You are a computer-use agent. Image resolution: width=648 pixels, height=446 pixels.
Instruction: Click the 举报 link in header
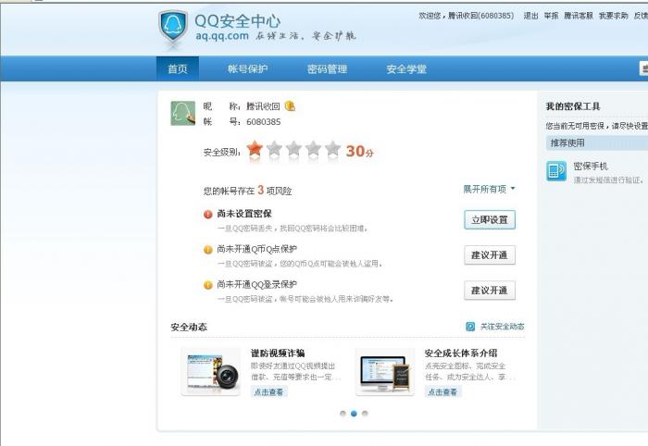(551, 16)
